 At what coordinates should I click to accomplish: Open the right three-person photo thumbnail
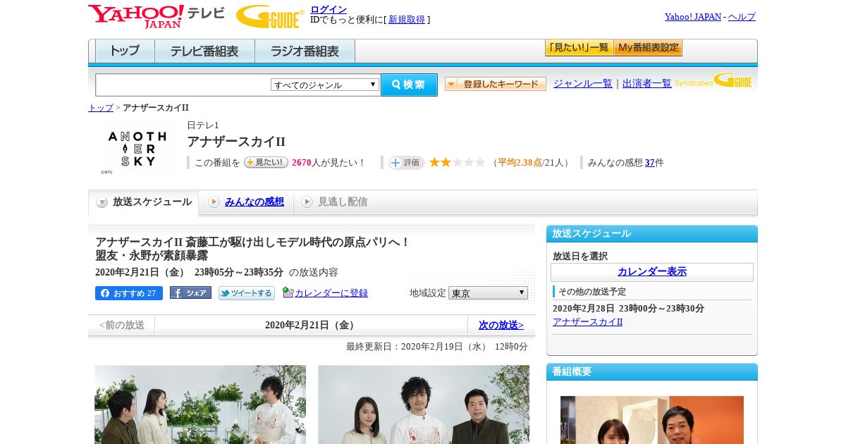tap(424, 405)
